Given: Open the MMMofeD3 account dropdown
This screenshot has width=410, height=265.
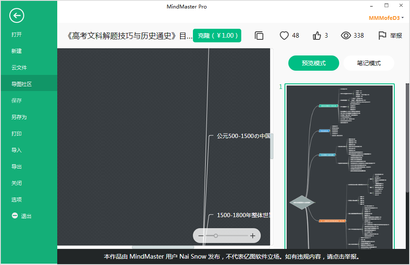Looking at the screenshot, I should pyautogui.click(x=386, y=18).
